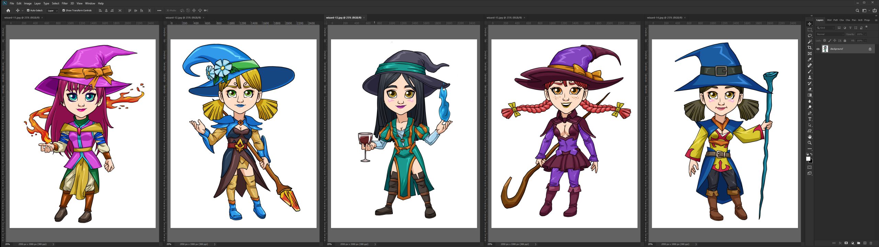Select the Move tool in the toolbox

pyautogui.click(x=810, y=24)
